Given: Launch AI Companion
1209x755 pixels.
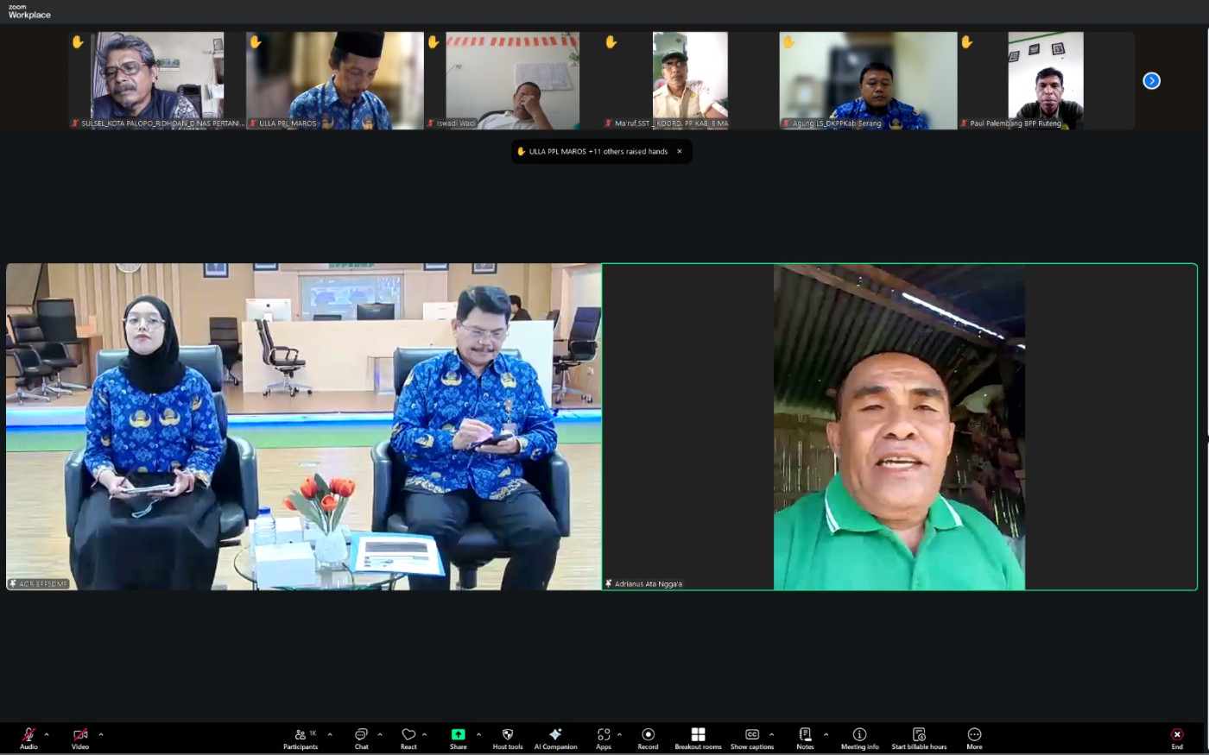Looking at the screenshot, I should (x=555, y=738).
